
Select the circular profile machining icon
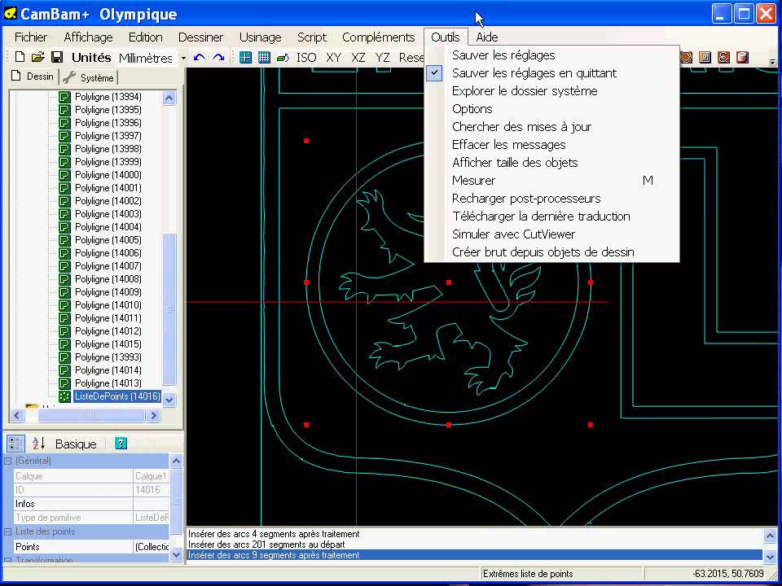687,57
